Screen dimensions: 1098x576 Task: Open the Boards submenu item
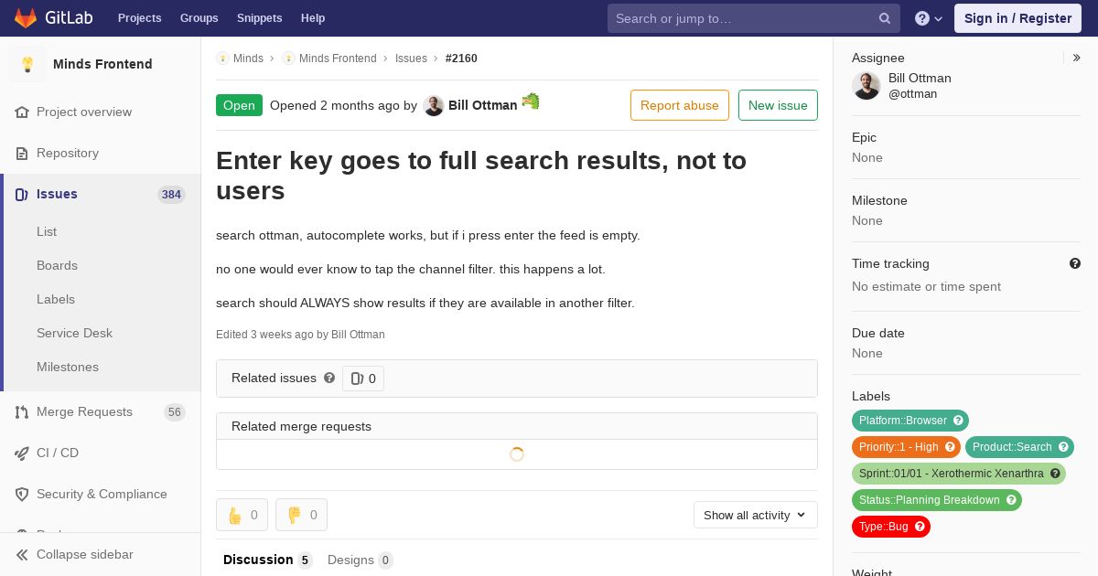pyautogui.click(x=57, y=266)
